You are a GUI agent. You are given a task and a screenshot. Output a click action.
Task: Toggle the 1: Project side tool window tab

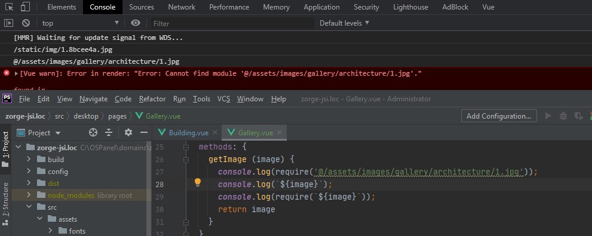pos(5,150)
